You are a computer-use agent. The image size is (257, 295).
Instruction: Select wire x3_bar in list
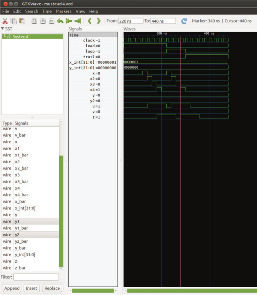[x=30, y=182]
